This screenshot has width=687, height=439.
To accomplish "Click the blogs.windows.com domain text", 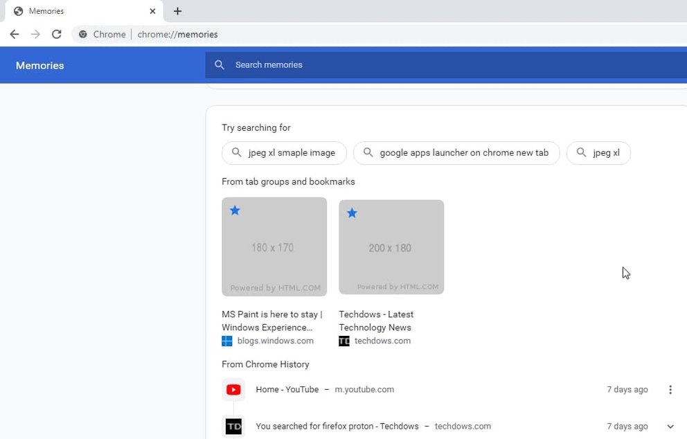I will [x=275, y=341].
